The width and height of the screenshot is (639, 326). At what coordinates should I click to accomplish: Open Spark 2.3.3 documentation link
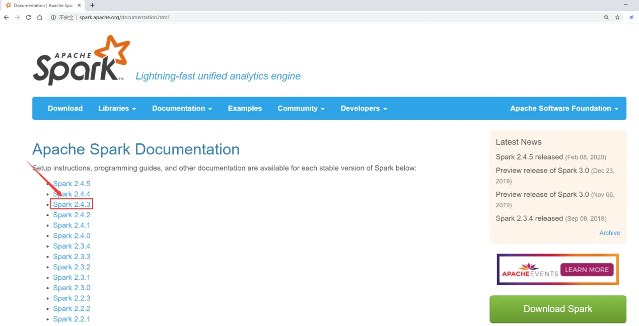tap(72, 257)
